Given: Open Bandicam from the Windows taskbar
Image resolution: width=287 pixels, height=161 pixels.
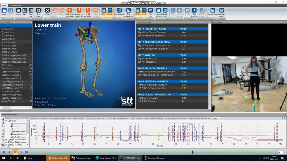Looking at the screenshot, I should click(x=154, y=158).
